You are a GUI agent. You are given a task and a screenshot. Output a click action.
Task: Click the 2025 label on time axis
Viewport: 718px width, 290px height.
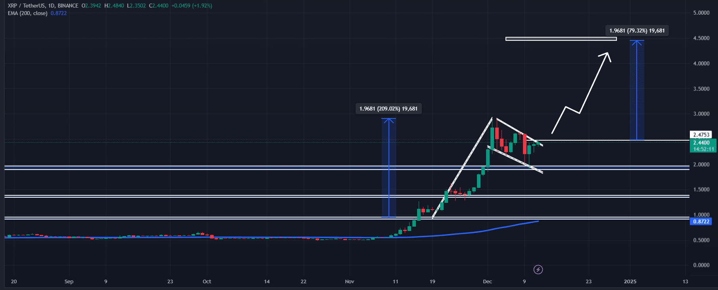[630, 282]
